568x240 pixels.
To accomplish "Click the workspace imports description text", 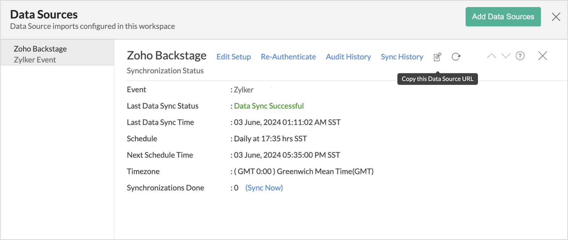I will [x=92, y=26].
